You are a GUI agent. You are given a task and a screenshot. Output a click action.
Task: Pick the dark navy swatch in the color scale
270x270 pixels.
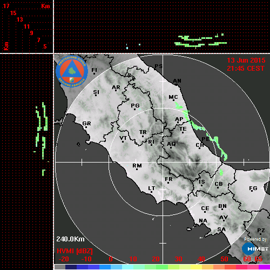tap(71, 267)
